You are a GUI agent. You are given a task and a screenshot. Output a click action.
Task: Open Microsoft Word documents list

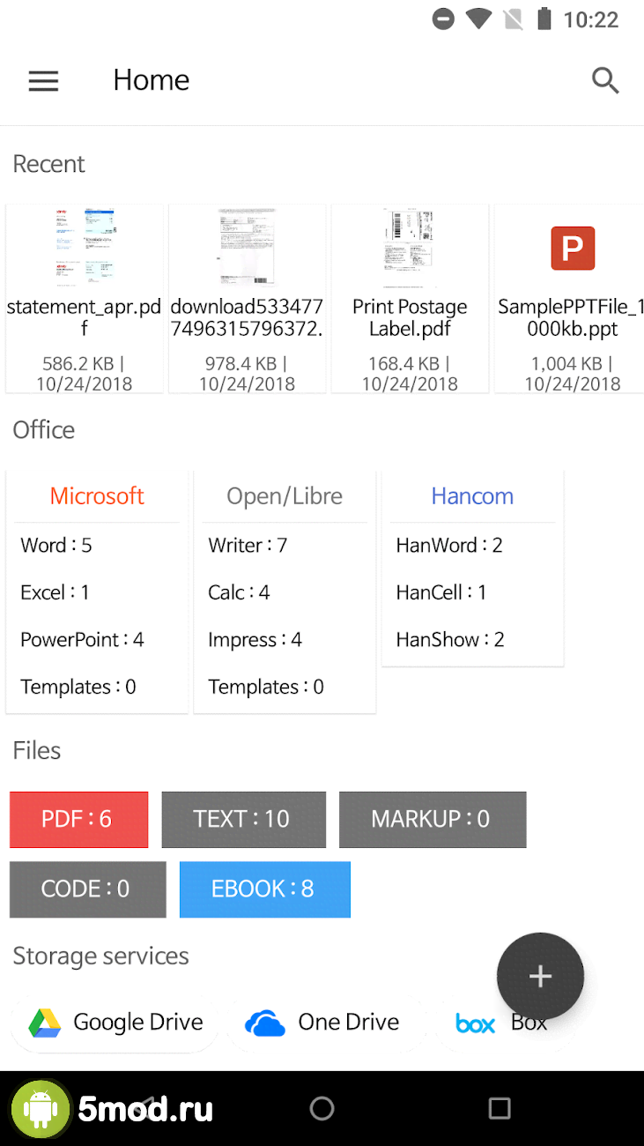coord(57,546)
